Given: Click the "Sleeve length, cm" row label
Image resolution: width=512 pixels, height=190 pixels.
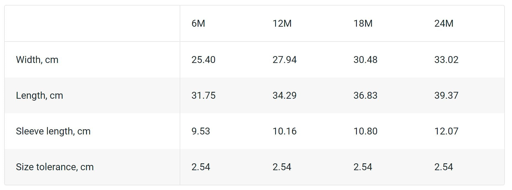Looking at the screenshot, I should [x=53, y=131].
